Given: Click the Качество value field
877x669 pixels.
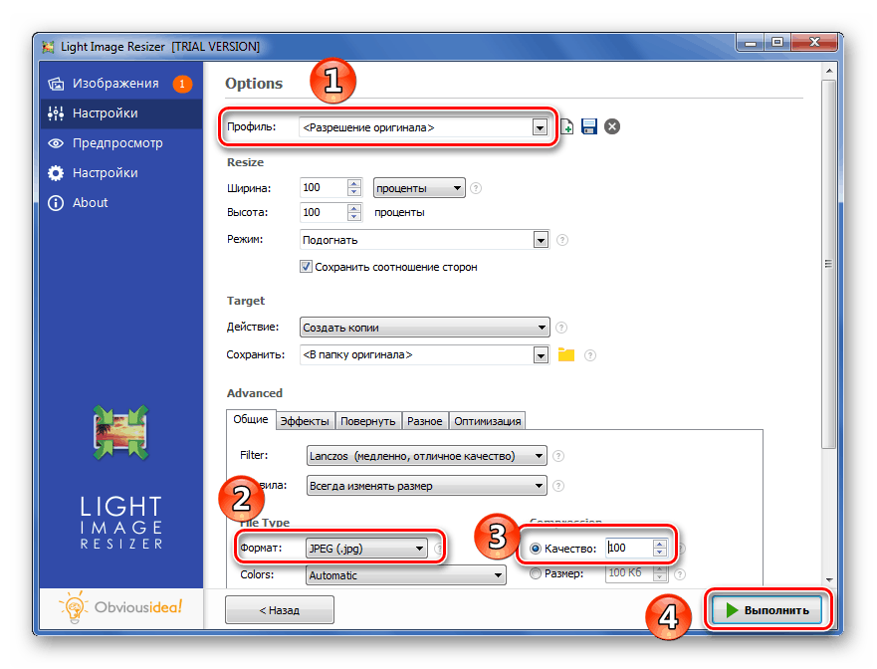Looking at the screenshot, I should click(629, 548).
